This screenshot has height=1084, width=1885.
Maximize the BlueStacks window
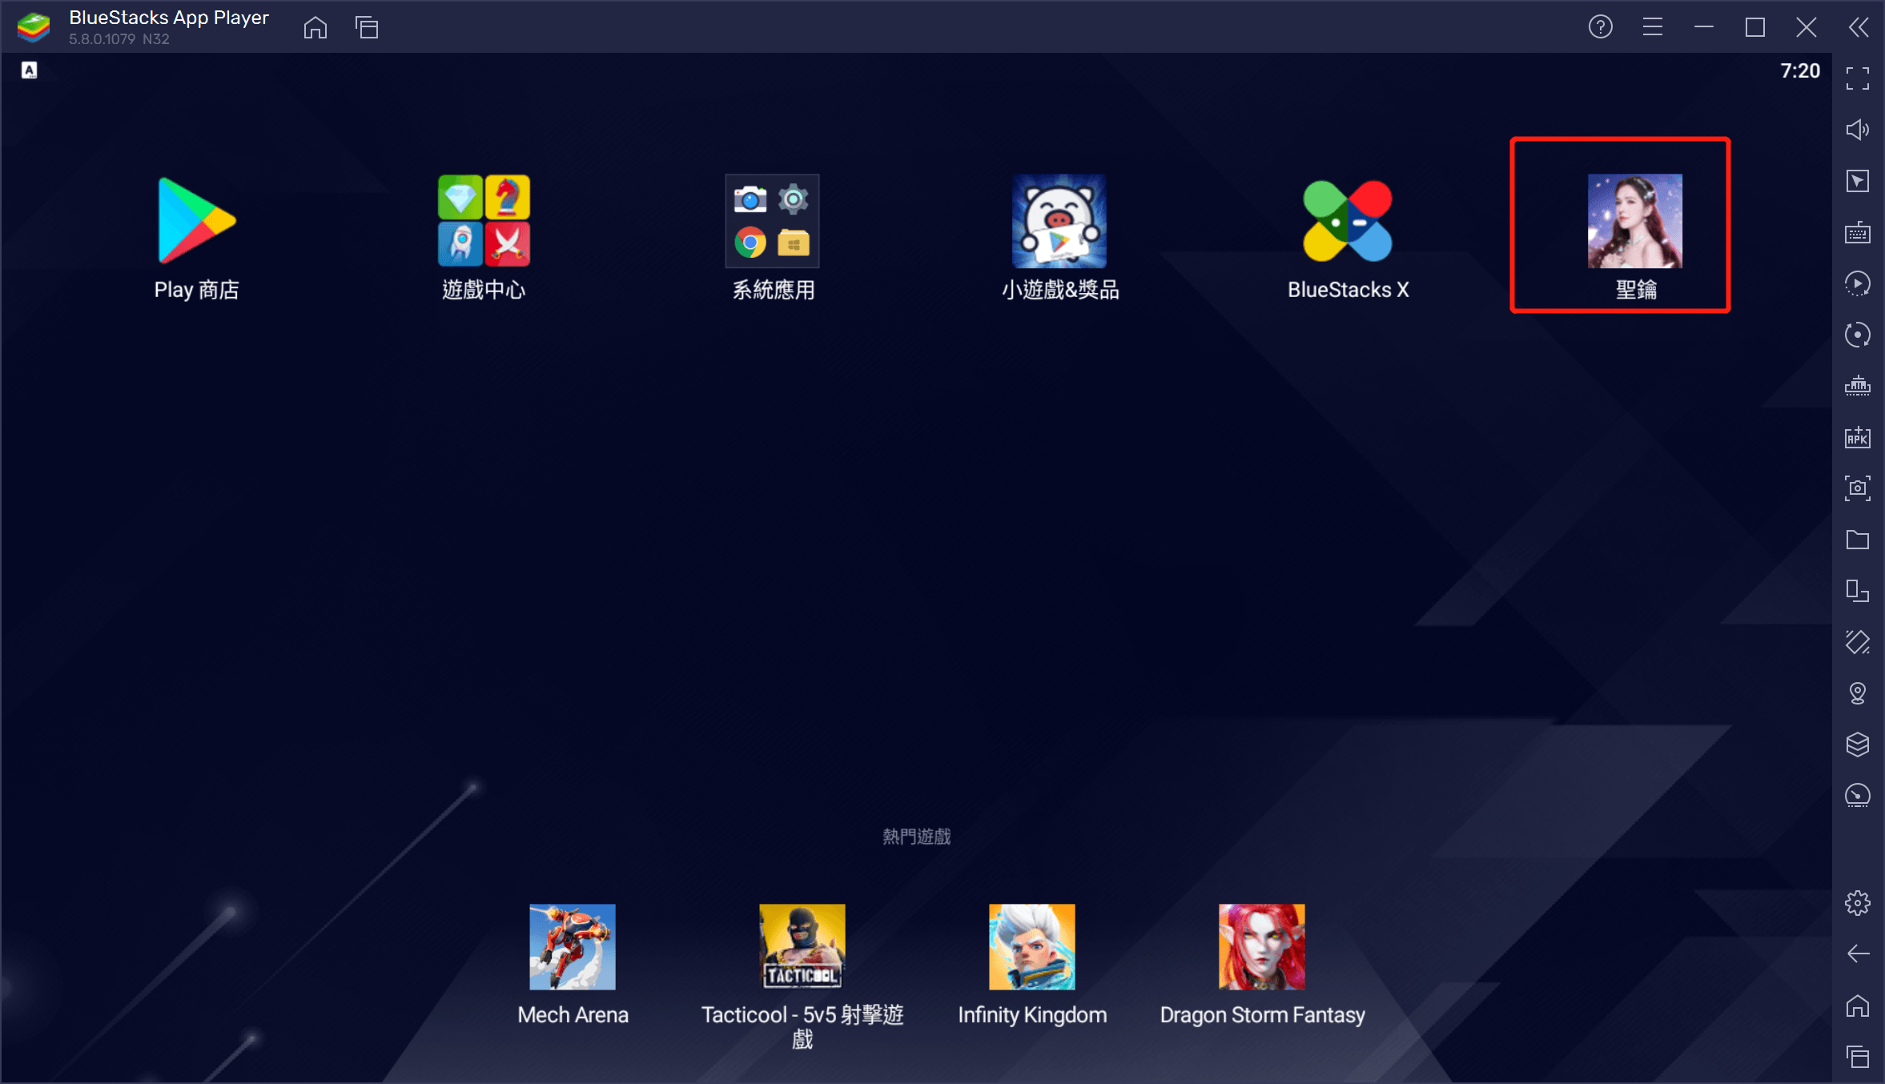tap(1754, 27)
